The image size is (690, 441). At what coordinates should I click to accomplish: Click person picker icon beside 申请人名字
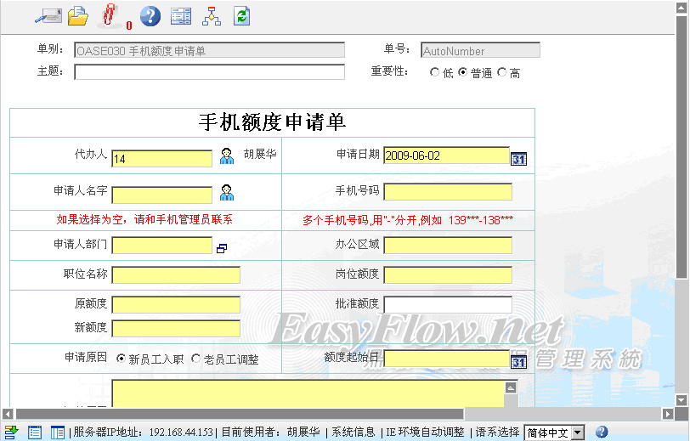[x=227, y=192]
